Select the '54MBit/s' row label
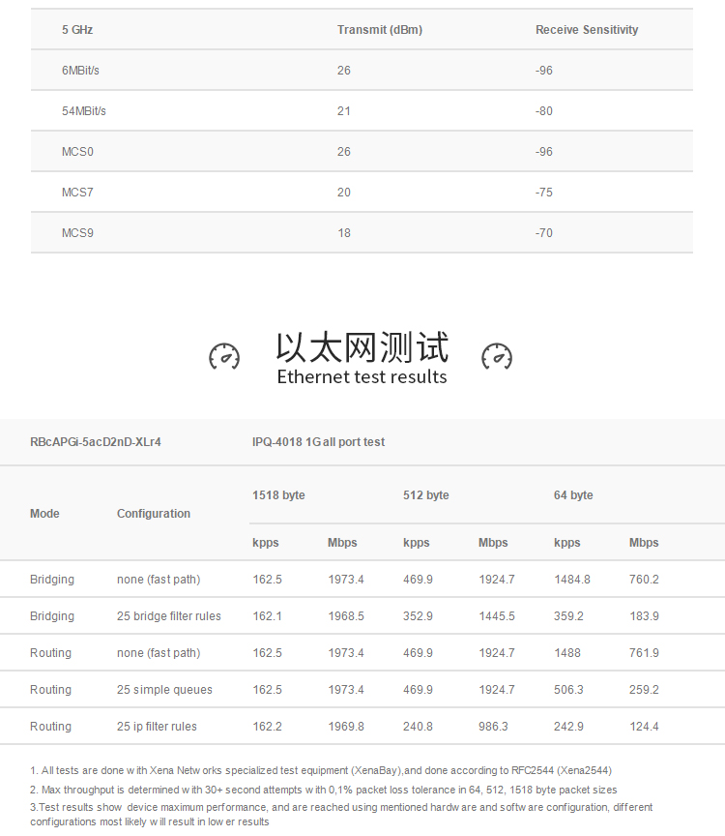The width and height of the screenshot is (725, 836). tap(84, 111)
